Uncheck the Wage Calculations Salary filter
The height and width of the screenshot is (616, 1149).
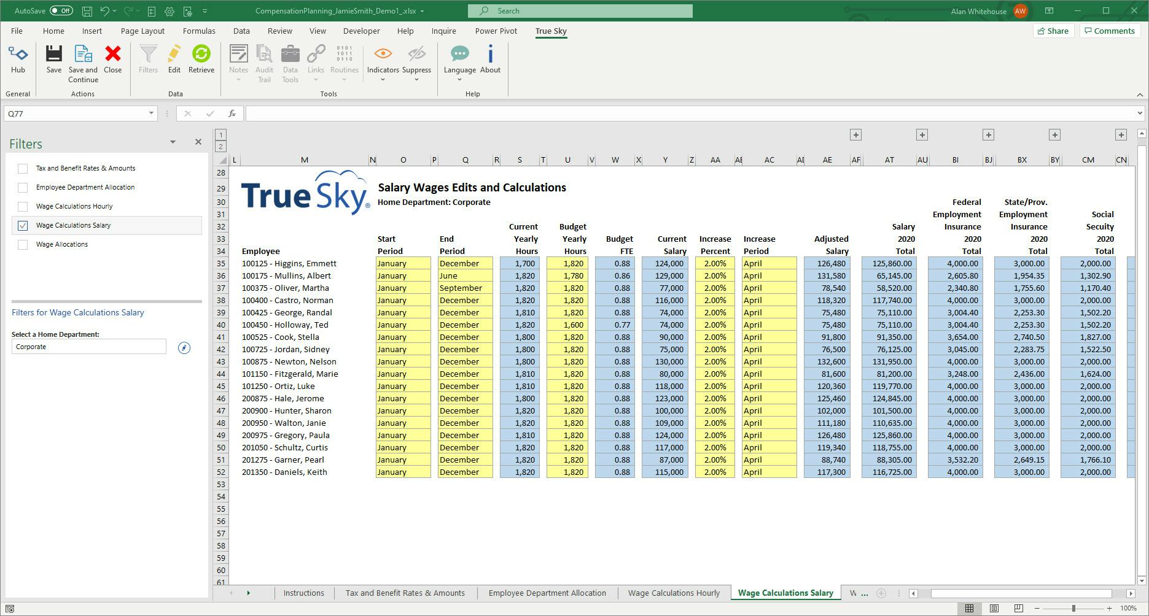[x=23, y=225]
